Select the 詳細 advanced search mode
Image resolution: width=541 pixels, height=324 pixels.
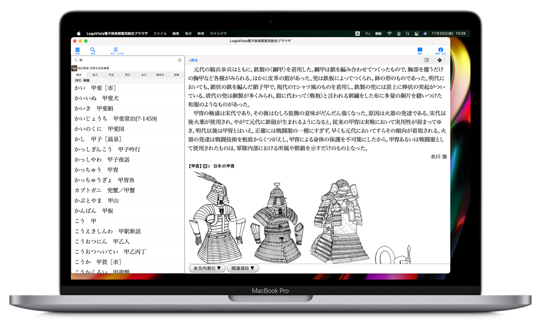point(176,75)
